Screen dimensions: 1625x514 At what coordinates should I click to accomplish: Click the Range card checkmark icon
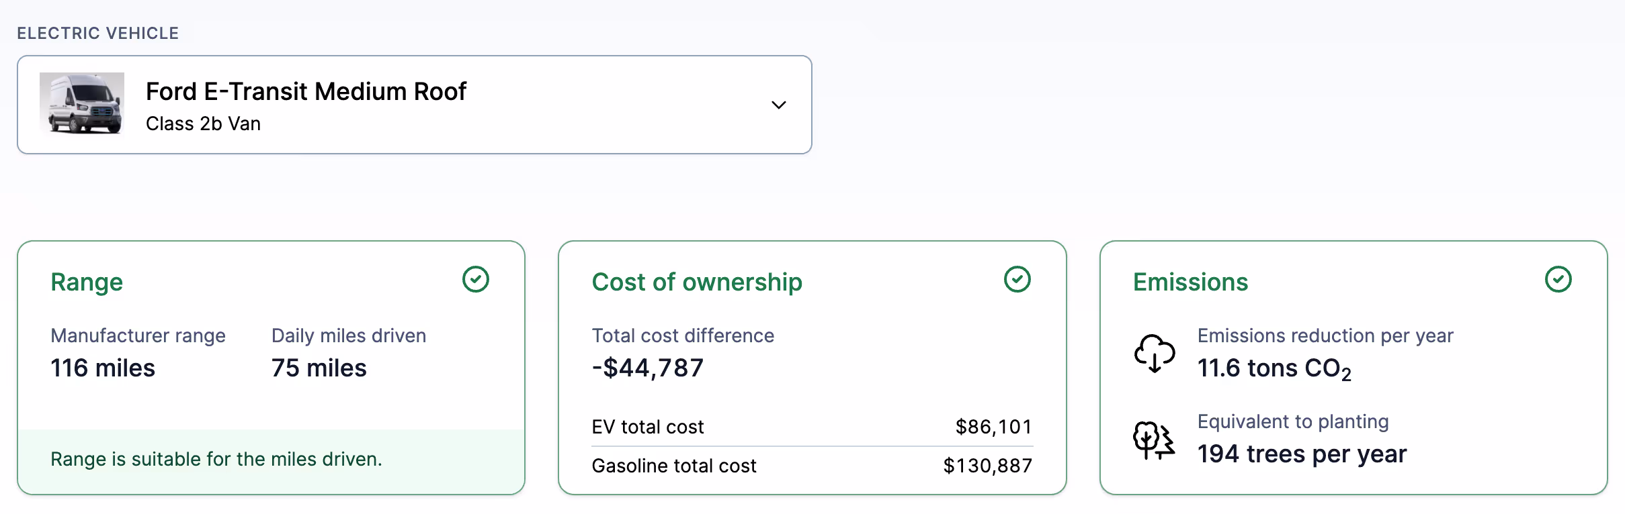[476, 279]
